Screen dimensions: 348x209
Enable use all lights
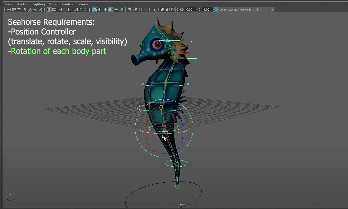coord(116,9)
